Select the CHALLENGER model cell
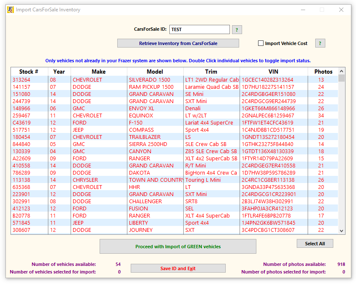 (145, 202)
